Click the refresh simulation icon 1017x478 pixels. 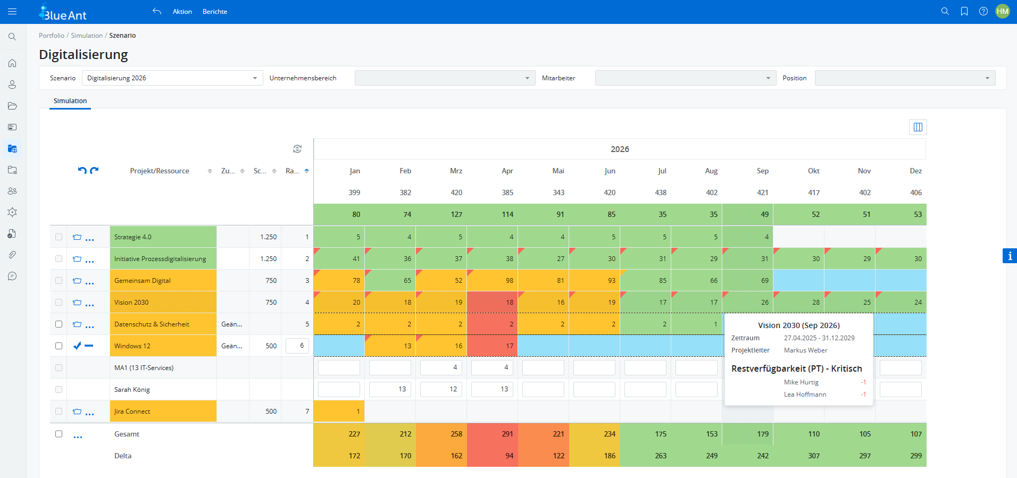tap(297, 149)
